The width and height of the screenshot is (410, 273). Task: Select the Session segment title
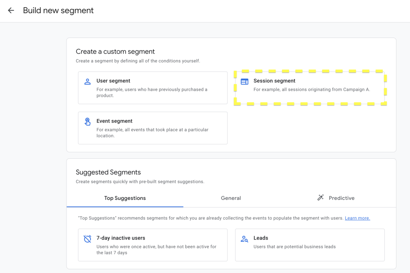(x=274, y=81)
